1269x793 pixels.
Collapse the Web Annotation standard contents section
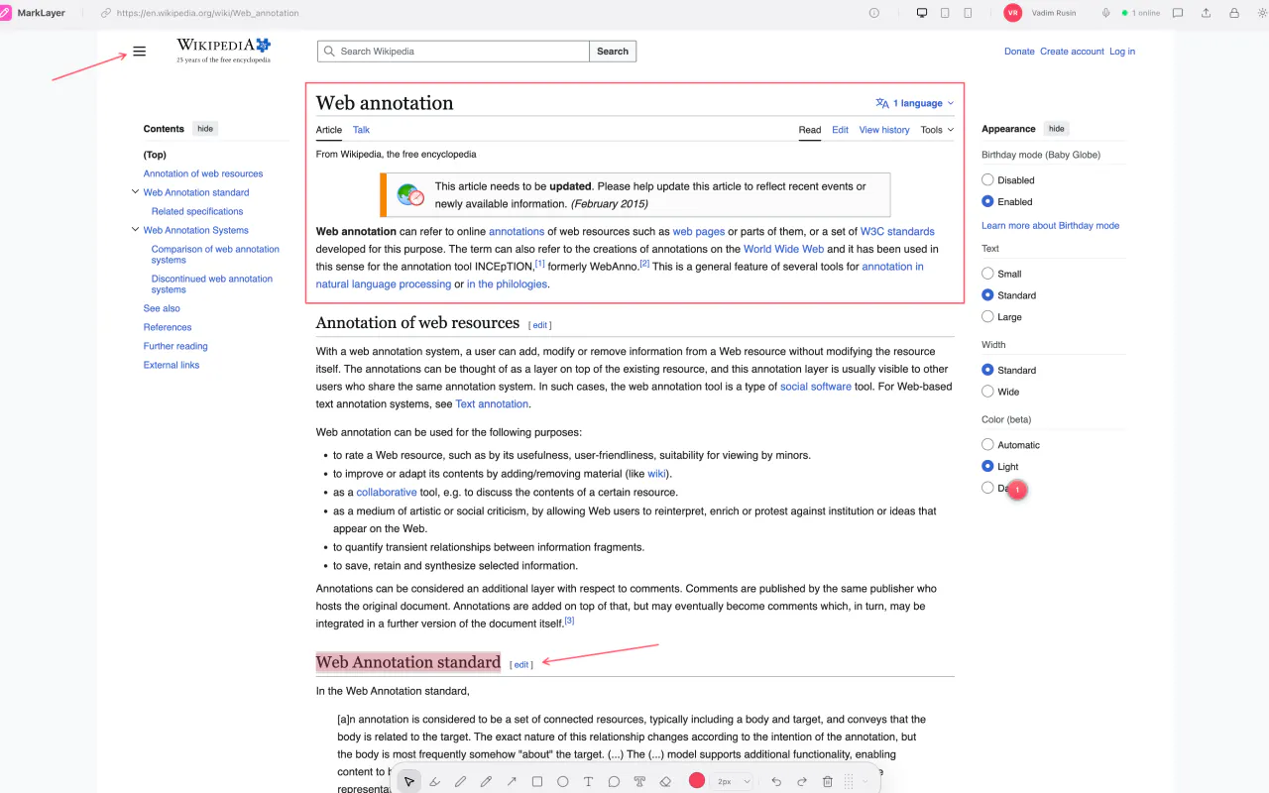[x=135, y=192]
